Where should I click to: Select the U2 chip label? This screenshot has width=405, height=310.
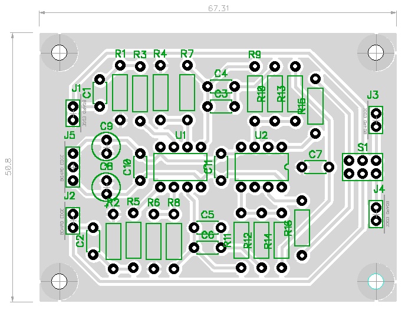click(x=261, y=135)
